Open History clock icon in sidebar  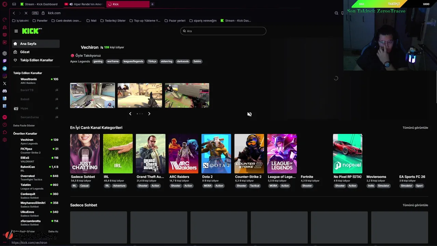click(x=5, y=125)
